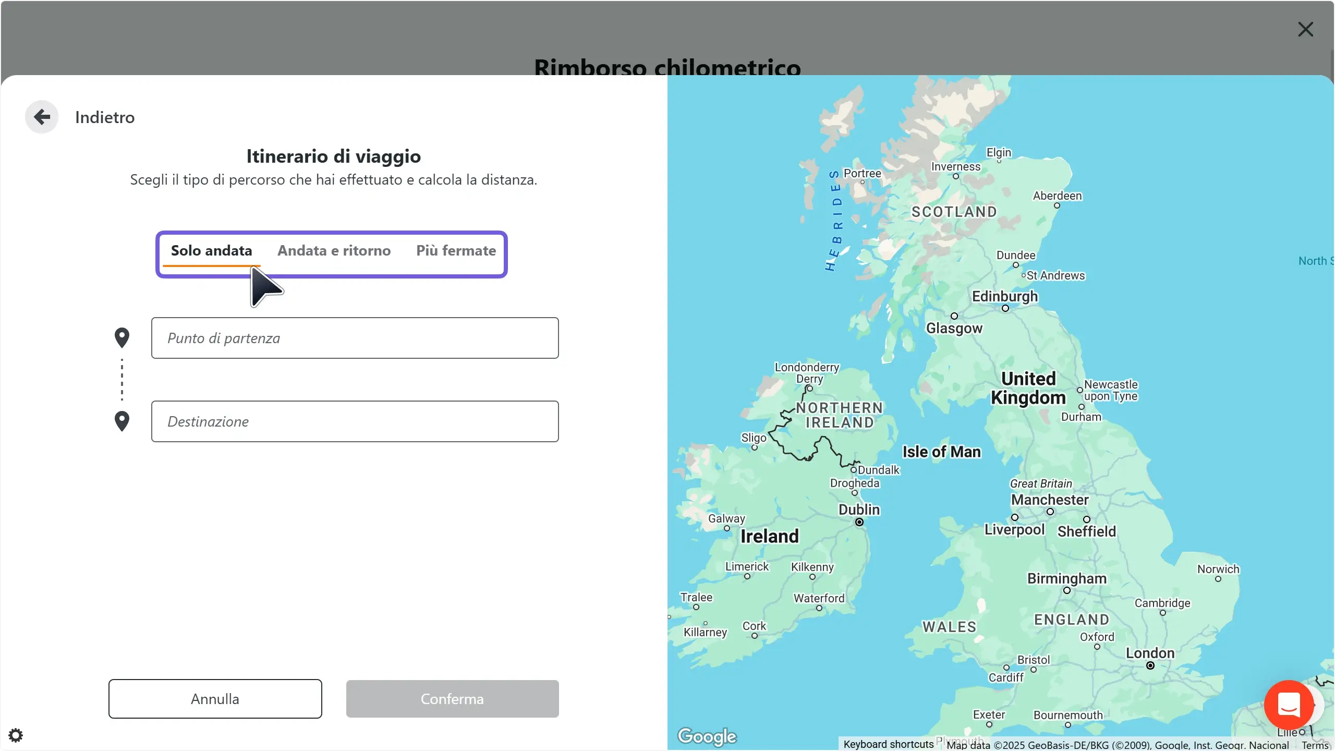Viewport: 1335px width, 751px height.
Task: Go back via the Indietro label
Action: [x=105, y=117]
